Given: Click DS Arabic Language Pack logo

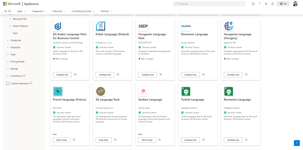Looking at the screenshot, I should (x=58, y=26).
